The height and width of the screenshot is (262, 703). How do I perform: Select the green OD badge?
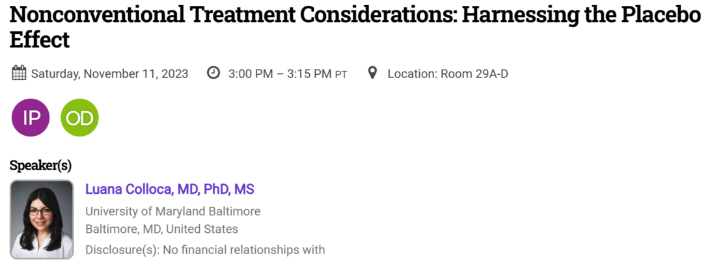click(x=79, y=118)
